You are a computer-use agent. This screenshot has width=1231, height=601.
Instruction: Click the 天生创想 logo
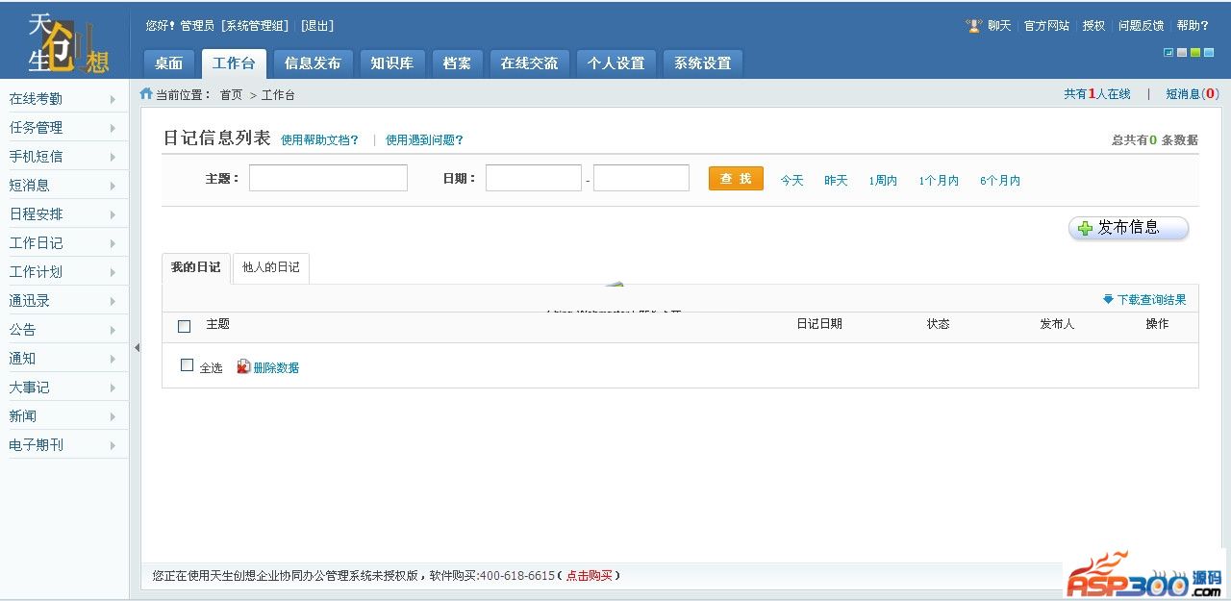coord(67,44)
